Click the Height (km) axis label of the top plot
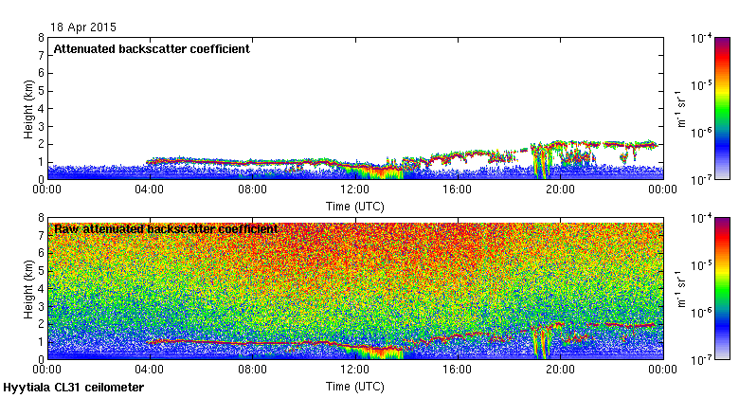Screen dimensions: 739x398 (28, 109)
